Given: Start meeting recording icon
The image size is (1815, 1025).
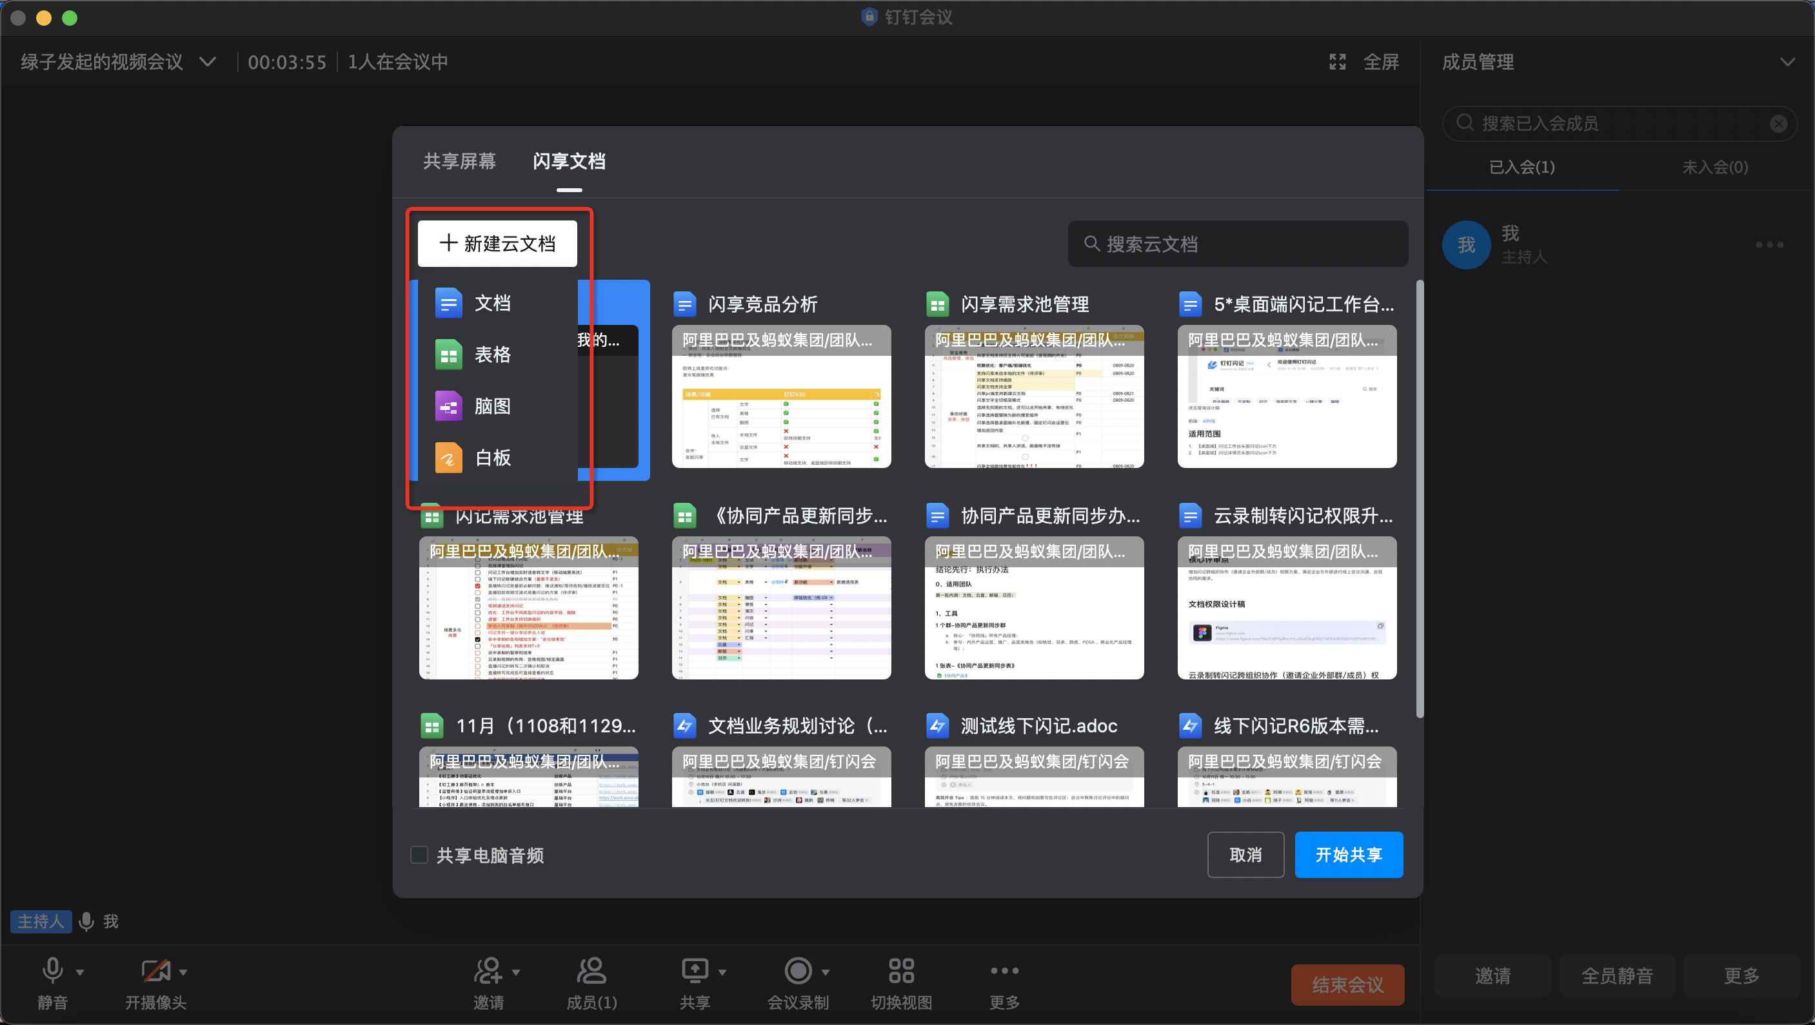Looking at the screenshot, I should point(798,971).
